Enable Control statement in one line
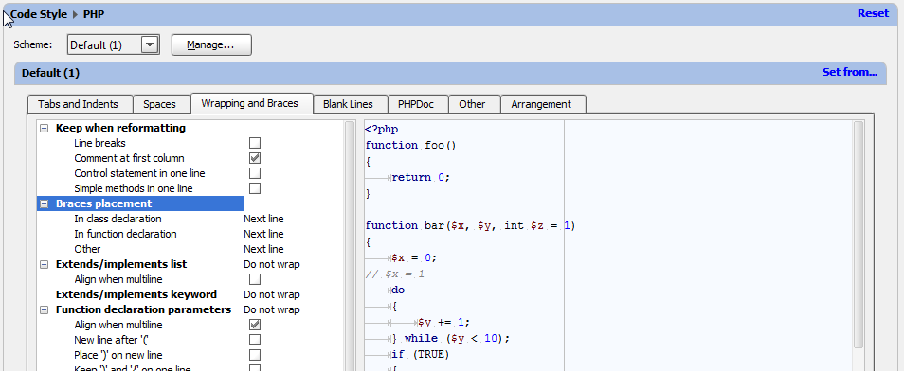The height and width of the screenshot is (371, 904). coord(254,173)
